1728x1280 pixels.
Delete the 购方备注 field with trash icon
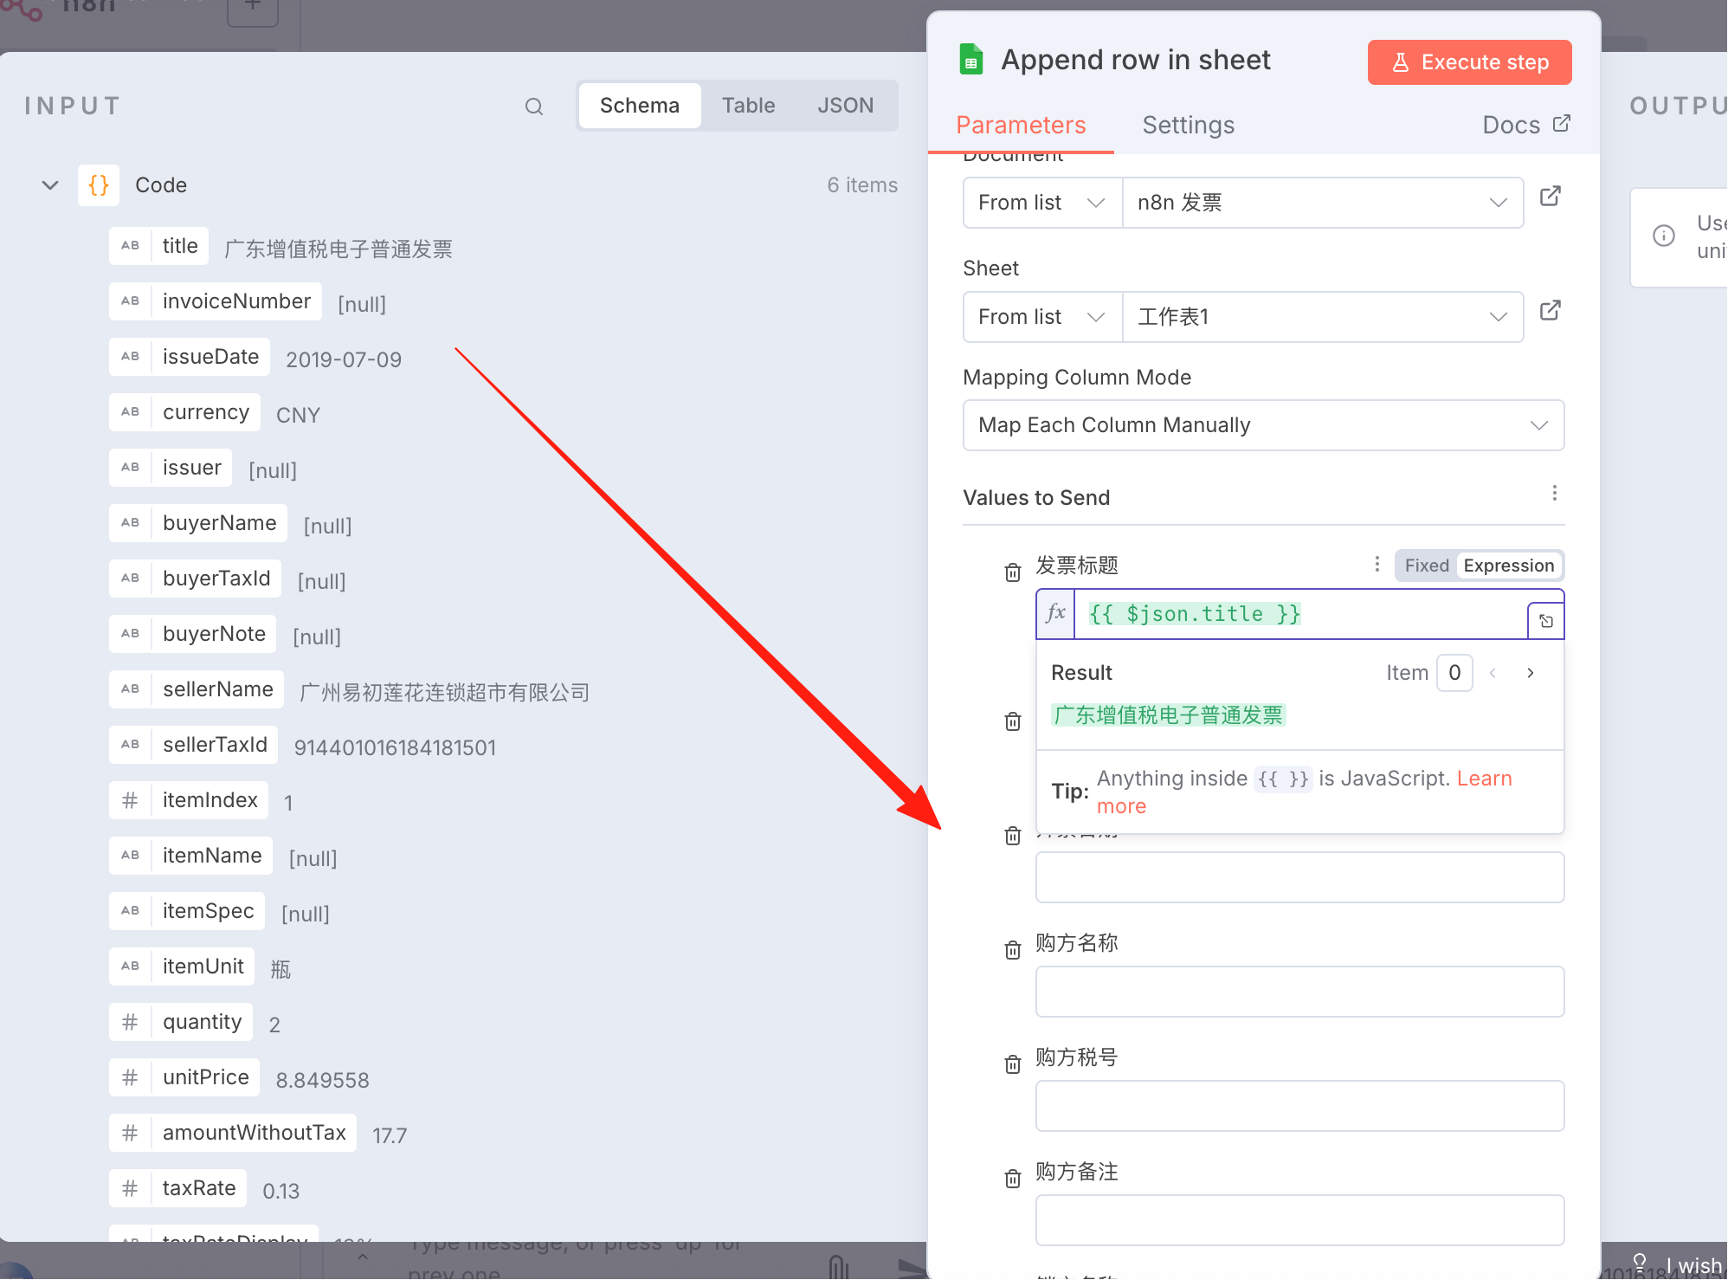(1012, 1179)
